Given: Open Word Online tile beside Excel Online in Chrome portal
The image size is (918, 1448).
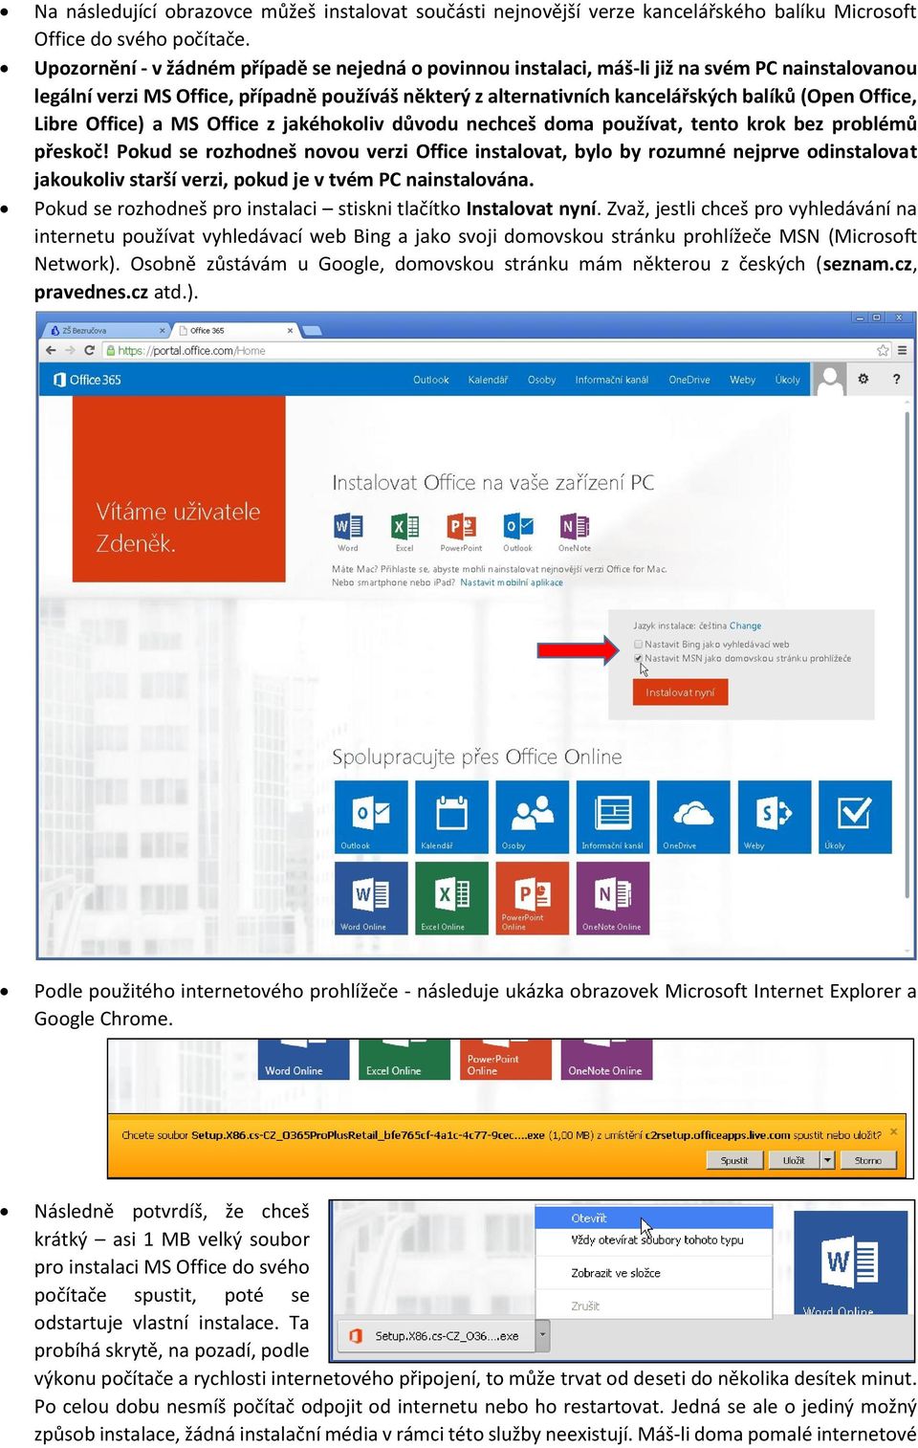Looking at the screenshot, I should tap(371, 898).
